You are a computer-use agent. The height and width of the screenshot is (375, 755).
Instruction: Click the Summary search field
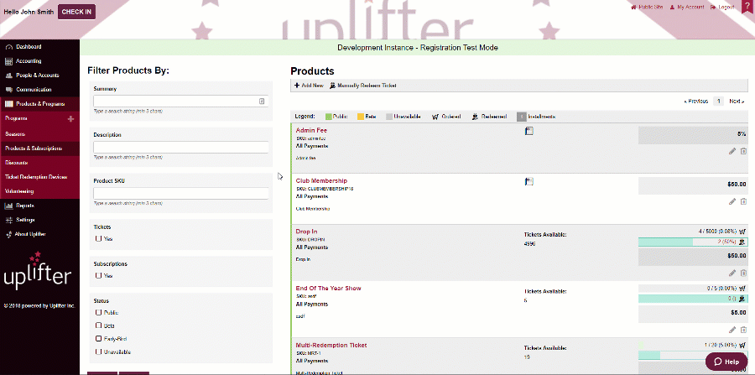coord(181,102)
